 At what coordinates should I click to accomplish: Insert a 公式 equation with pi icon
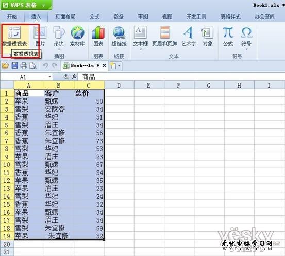228,32
